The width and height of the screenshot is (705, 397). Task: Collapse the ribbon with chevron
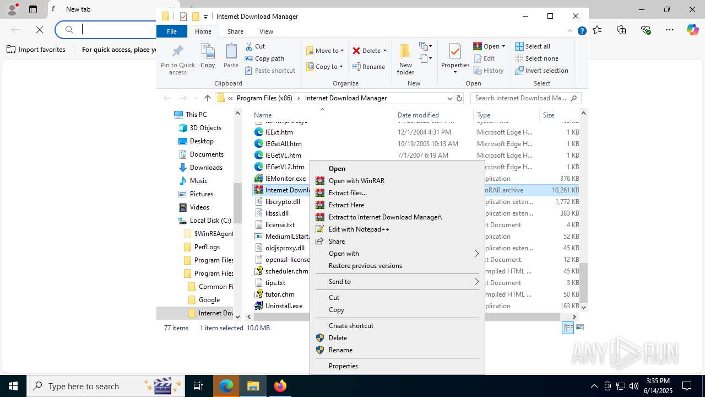coord(570,31)
